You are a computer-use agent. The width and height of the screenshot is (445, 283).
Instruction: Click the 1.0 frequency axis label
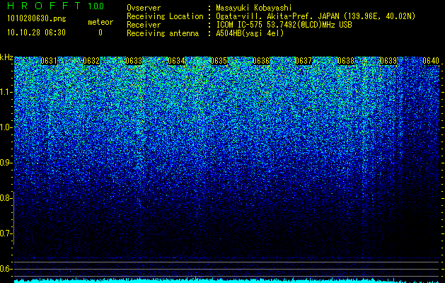[x=6, y=127]
